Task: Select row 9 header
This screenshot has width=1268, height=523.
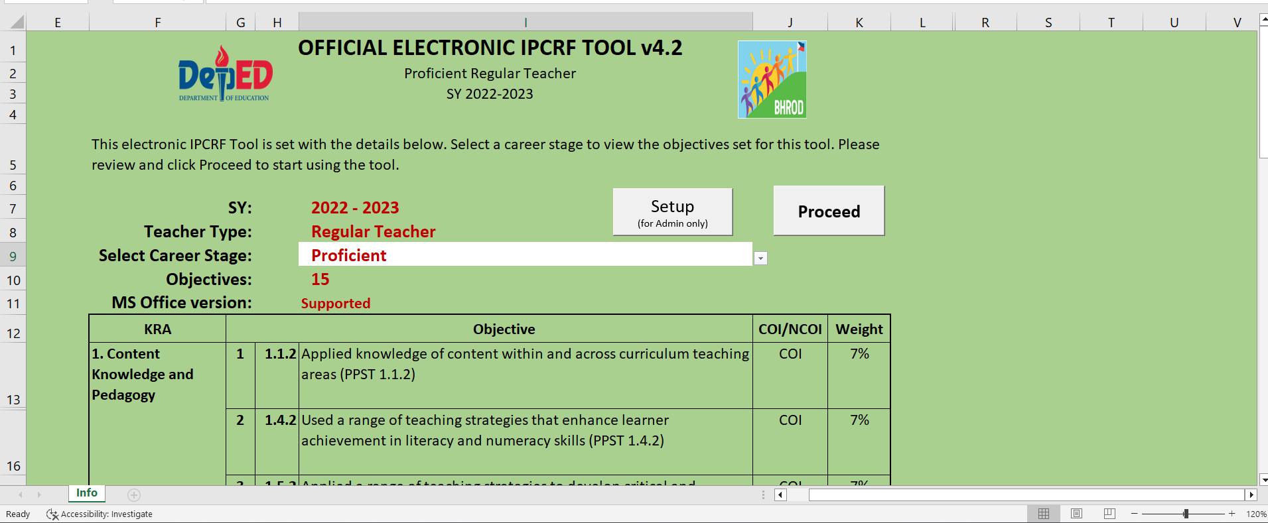Action: (x=13, y=256)
